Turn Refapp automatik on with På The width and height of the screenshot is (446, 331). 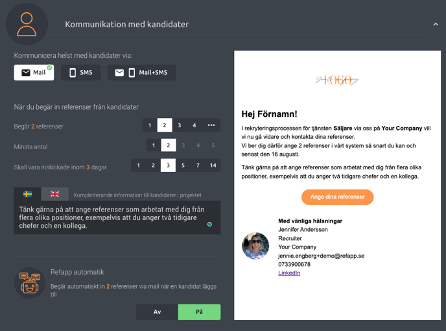200,312
